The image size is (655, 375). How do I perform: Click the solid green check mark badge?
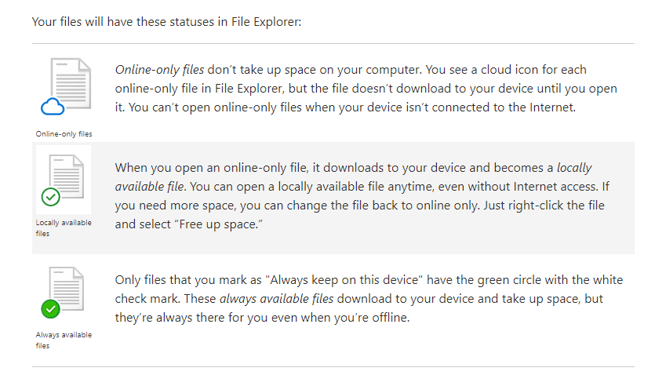[x=50, y=309]
